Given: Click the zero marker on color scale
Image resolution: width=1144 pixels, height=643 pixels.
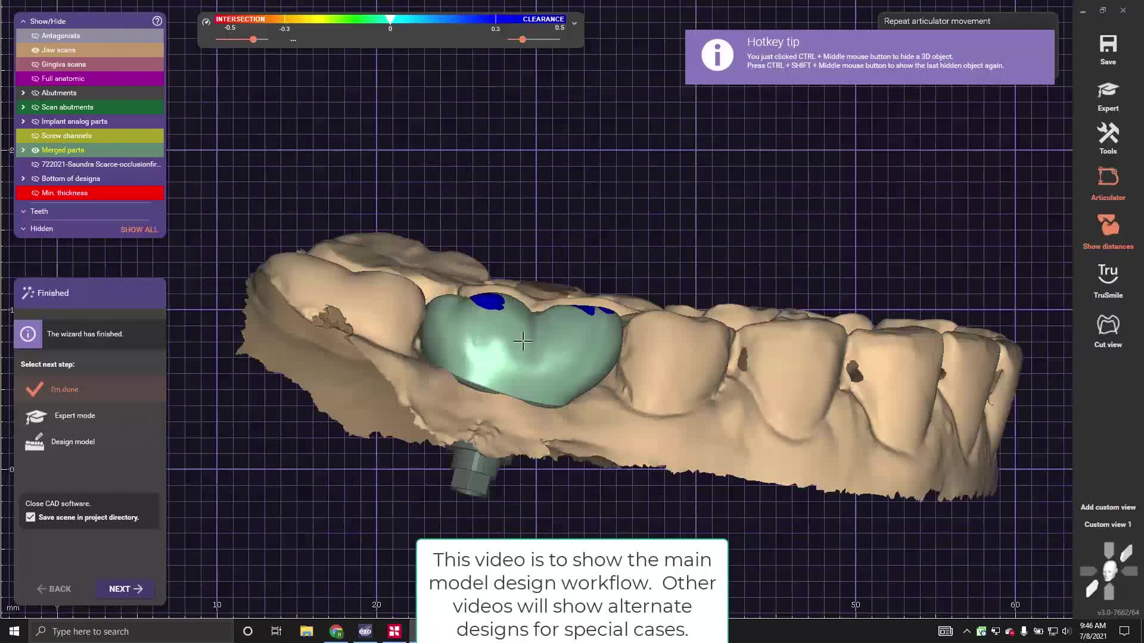Looking at the screenshot, I should coord(390,20).
